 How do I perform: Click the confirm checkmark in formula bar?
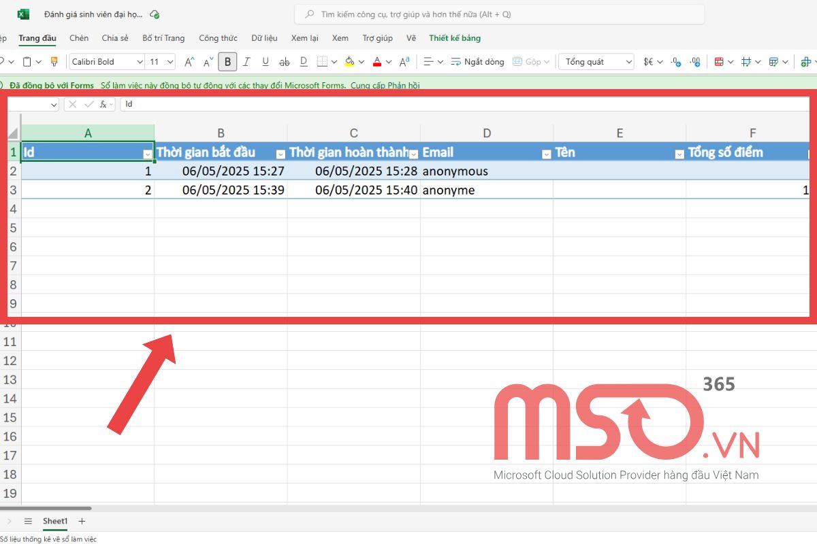pos(89,104)
